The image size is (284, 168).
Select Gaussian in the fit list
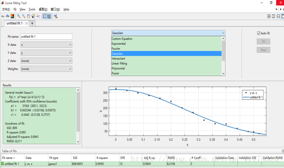coord(166,53)
